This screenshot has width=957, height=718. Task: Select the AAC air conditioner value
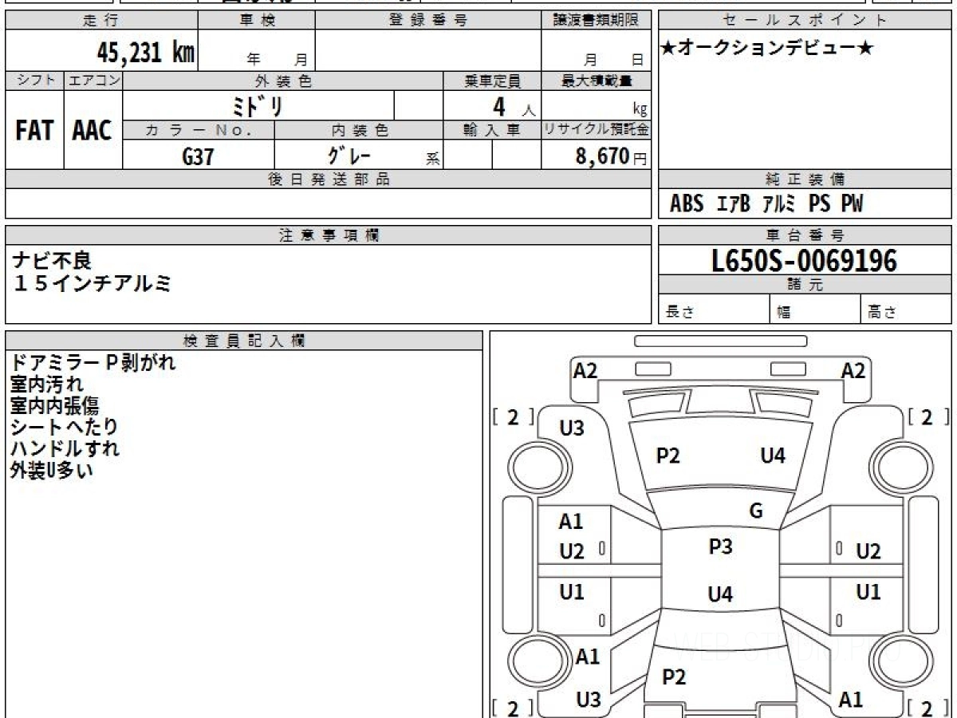click(x=93, y=130)
